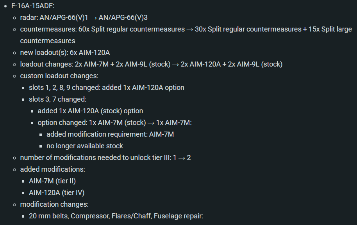Click the F-16A-15ADF heading text
Screen dimensions: 357x225
point(33,6)
